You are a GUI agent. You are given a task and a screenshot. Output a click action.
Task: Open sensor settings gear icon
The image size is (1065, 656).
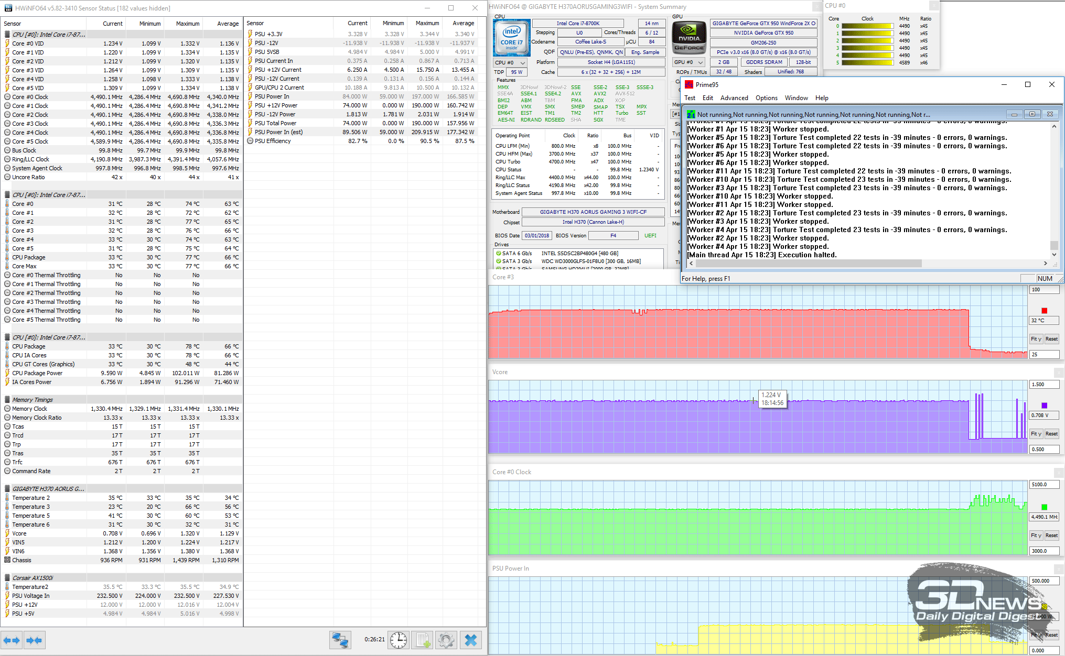(x=446, y=640)
